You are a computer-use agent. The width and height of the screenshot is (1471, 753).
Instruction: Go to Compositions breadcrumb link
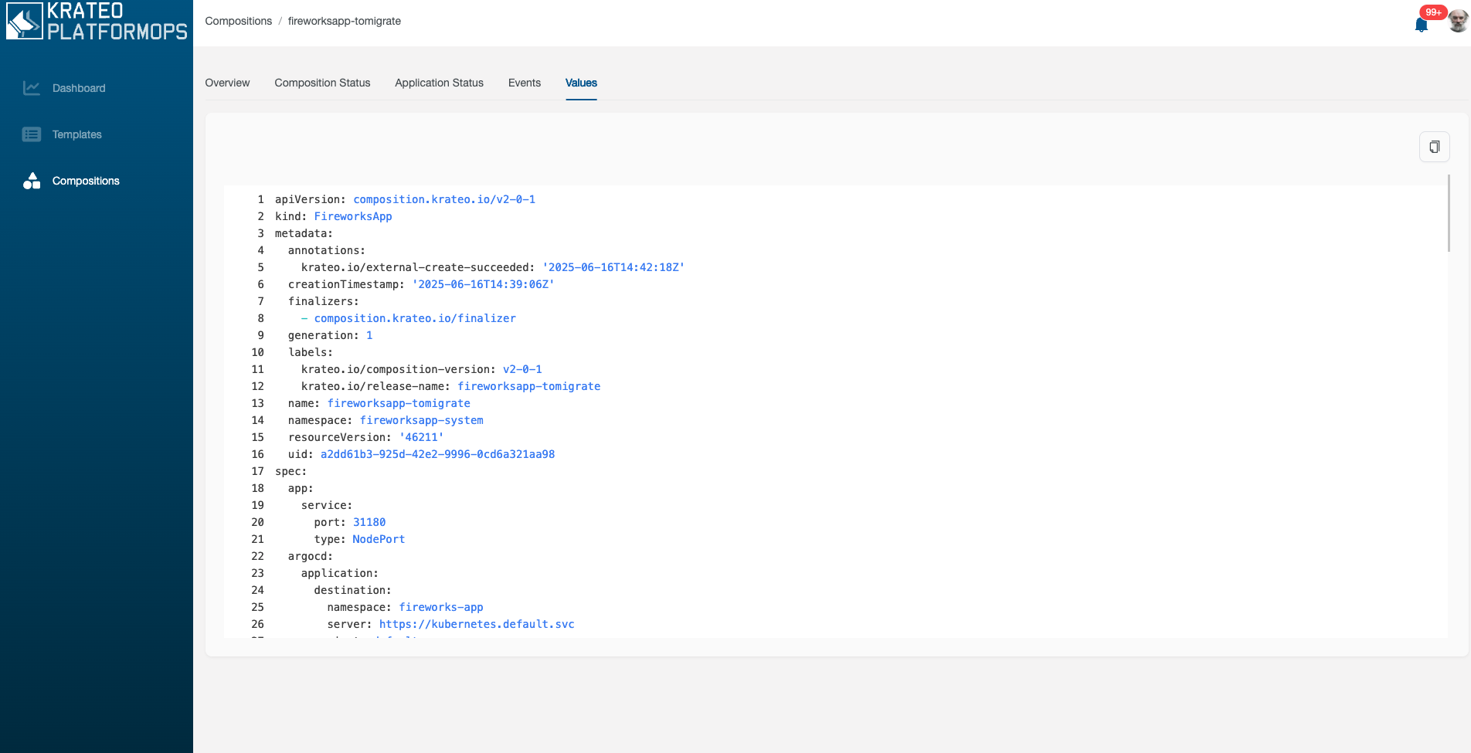[x=239, y=21]
